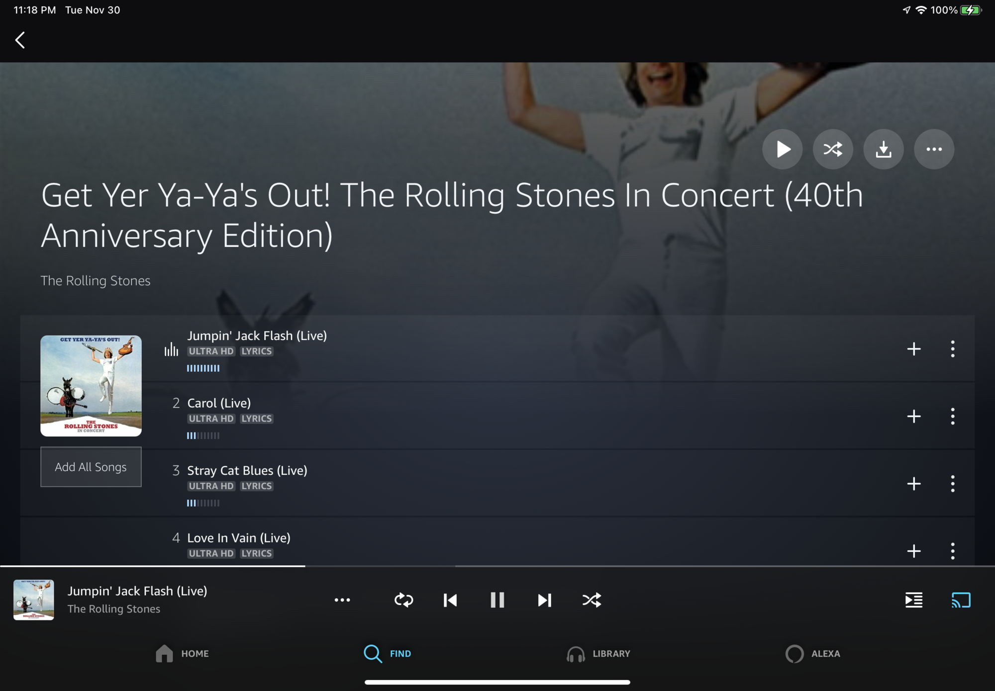This screenshot has height=691, width=995.
Task: Open the album cover thumbnail
Action: click(91, 386)
